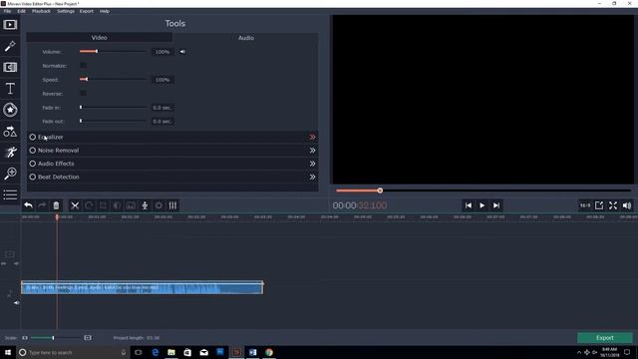Delete selected clip with trash icon
638x359 pixels.
click(x=56, y=205)
